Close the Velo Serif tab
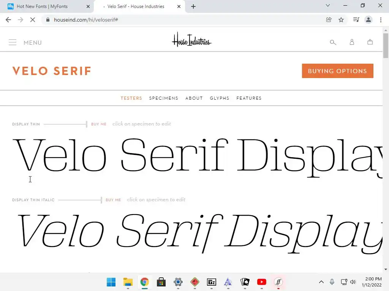 [179, 6]
